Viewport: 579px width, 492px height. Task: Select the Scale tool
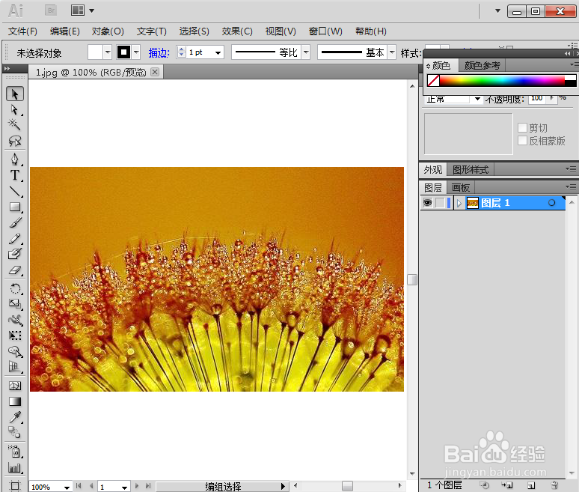click(15, 304)
